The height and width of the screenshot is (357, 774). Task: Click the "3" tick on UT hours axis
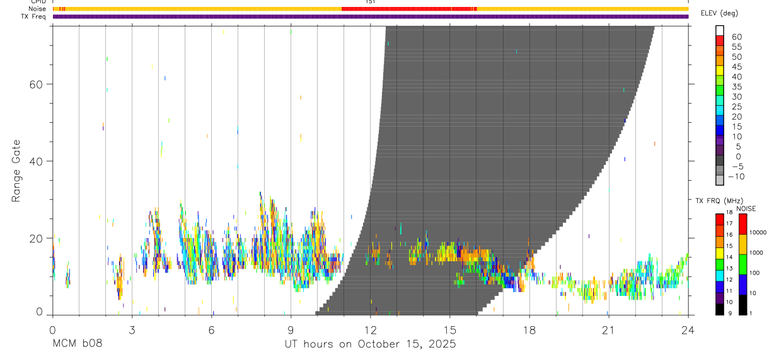click(x=132, y=330)
